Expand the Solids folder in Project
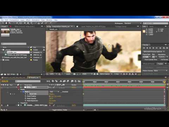The width and height of the screenshot is (169, 127). coord(1,60)
